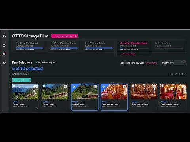Screen dimensions: 190x142
Task: Select Pre-Selection step under Post-Production
Action: (129, 54)
